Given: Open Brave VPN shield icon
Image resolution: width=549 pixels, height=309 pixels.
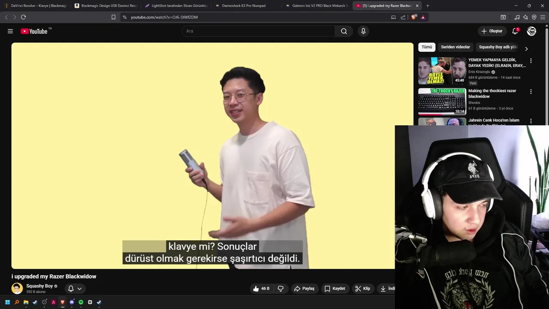Looking at the screenshot, I should 534,17.
